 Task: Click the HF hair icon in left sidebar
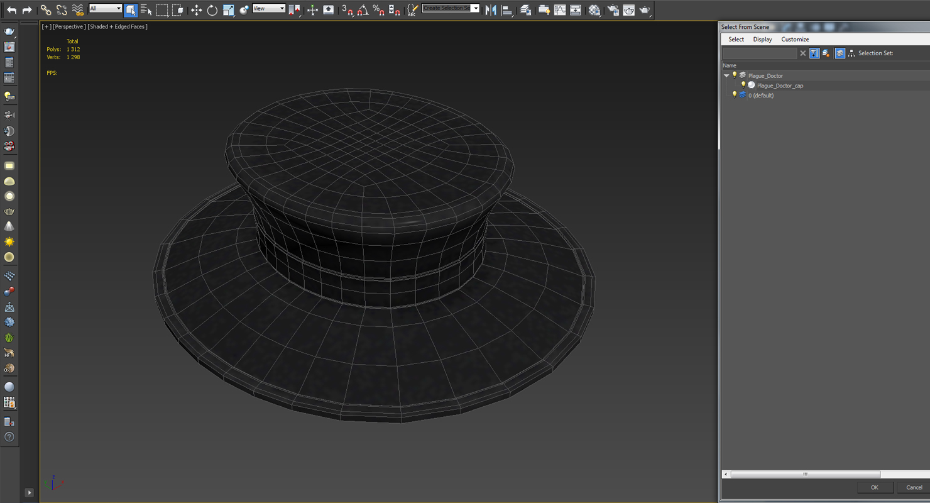9,353
